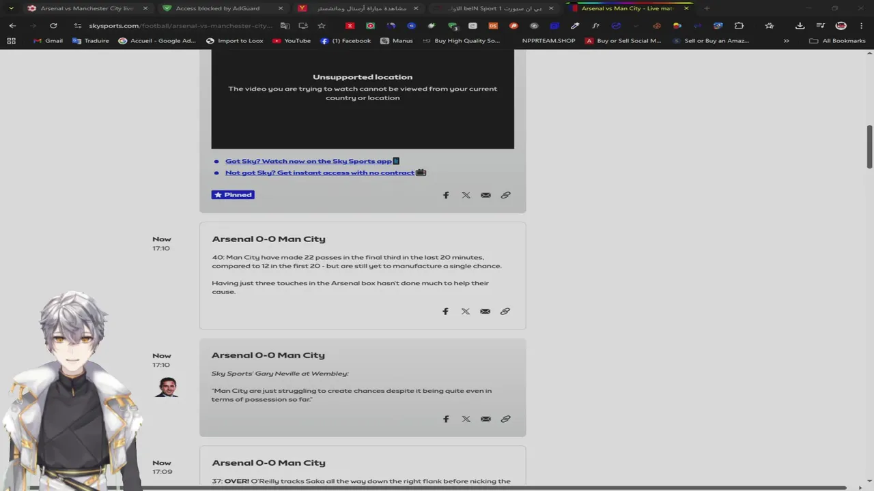Screen dimensions: 874x491
Task: Click Gary Neville's avatar thumbnail
Action: click(166, 387)
